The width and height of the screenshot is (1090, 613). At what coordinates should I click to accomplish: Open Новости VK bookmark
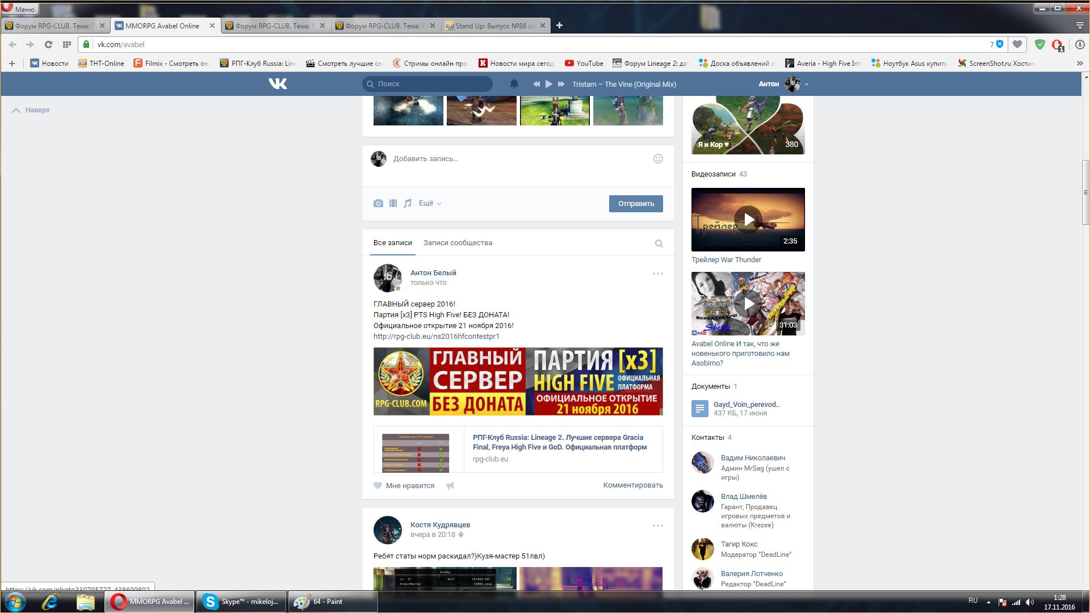(49, 64)
